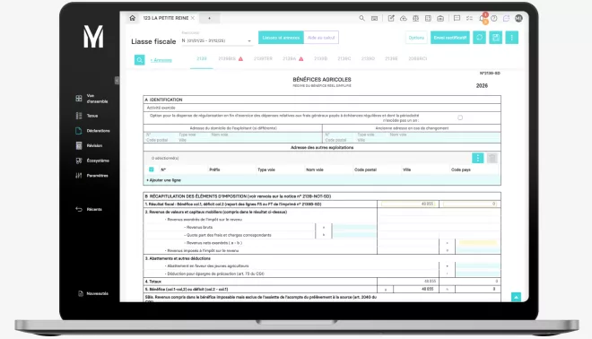
Task: Toggle the option dispense de régularisation radio
Action: pyautogui.click(x=460, y=117)
